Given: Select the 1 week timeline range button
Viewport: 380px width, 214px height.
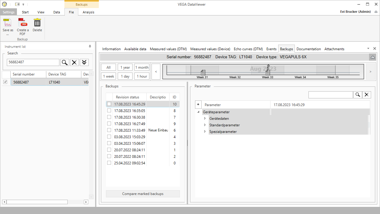Looking at the screenshot, I should point(108,76).
